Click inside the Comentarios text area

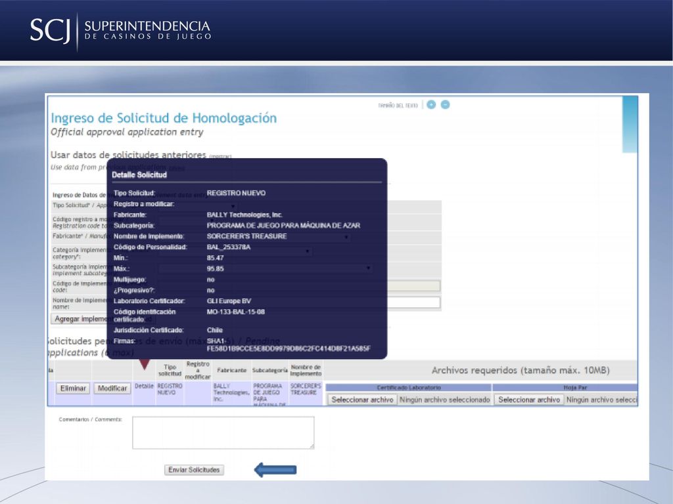223,433
